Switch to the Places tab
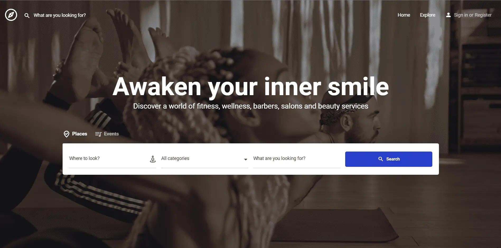 tap(76, 134)
